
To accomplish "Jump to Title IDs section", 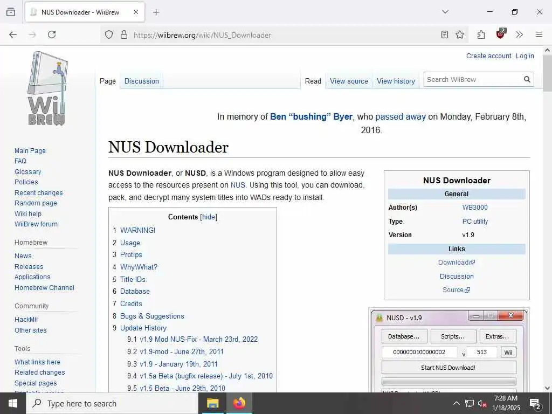I will click(x=133, y=279).
